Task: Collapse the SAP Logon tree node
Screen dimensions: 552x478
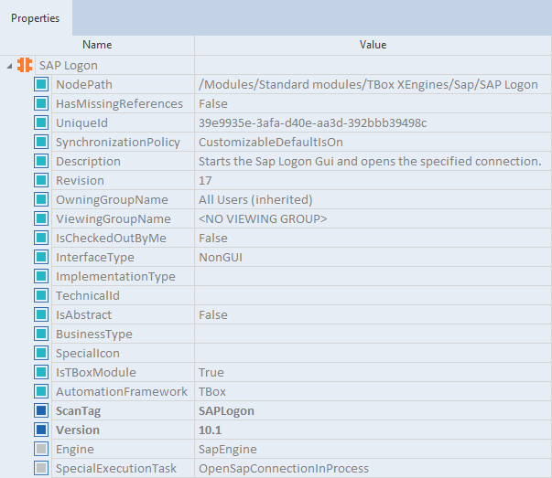Action: click(8, 66)
